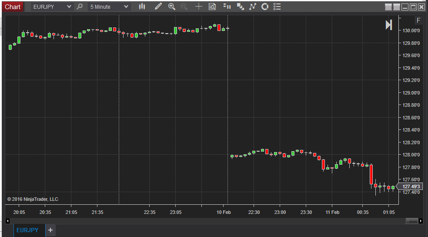
Task: Open the 5 Minute interval dropdown
Action: tap(109, 7)
